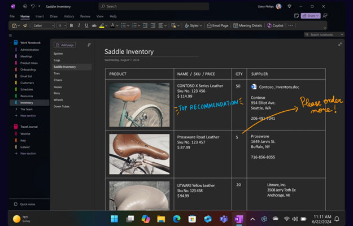
Task: Click the numbered list icon
Action: pyautogui.click(x=134, y=25)
